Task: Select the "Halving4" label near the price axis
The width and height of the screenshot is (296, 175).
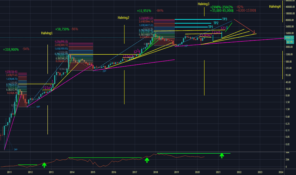Action: point(275,6)
